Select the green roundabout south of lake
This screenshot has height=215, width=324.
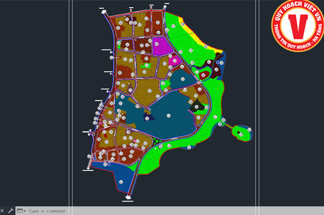point(156,141)
